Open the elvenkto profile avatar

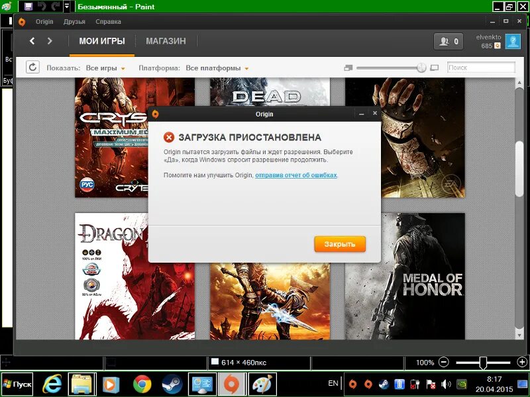click(513, 42)
